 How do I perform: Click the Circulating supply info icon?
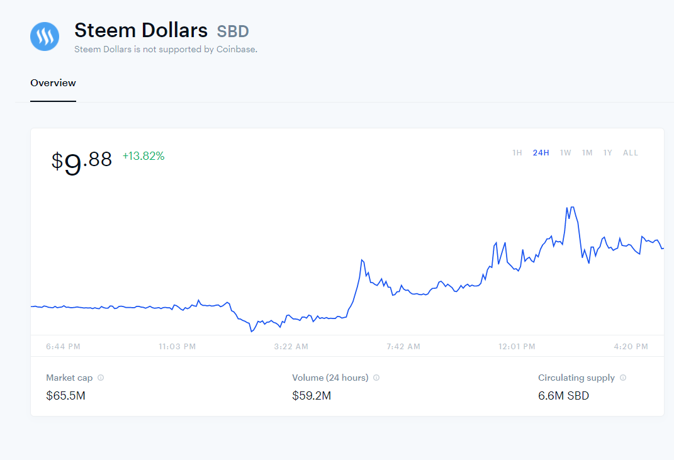(623, 378)
